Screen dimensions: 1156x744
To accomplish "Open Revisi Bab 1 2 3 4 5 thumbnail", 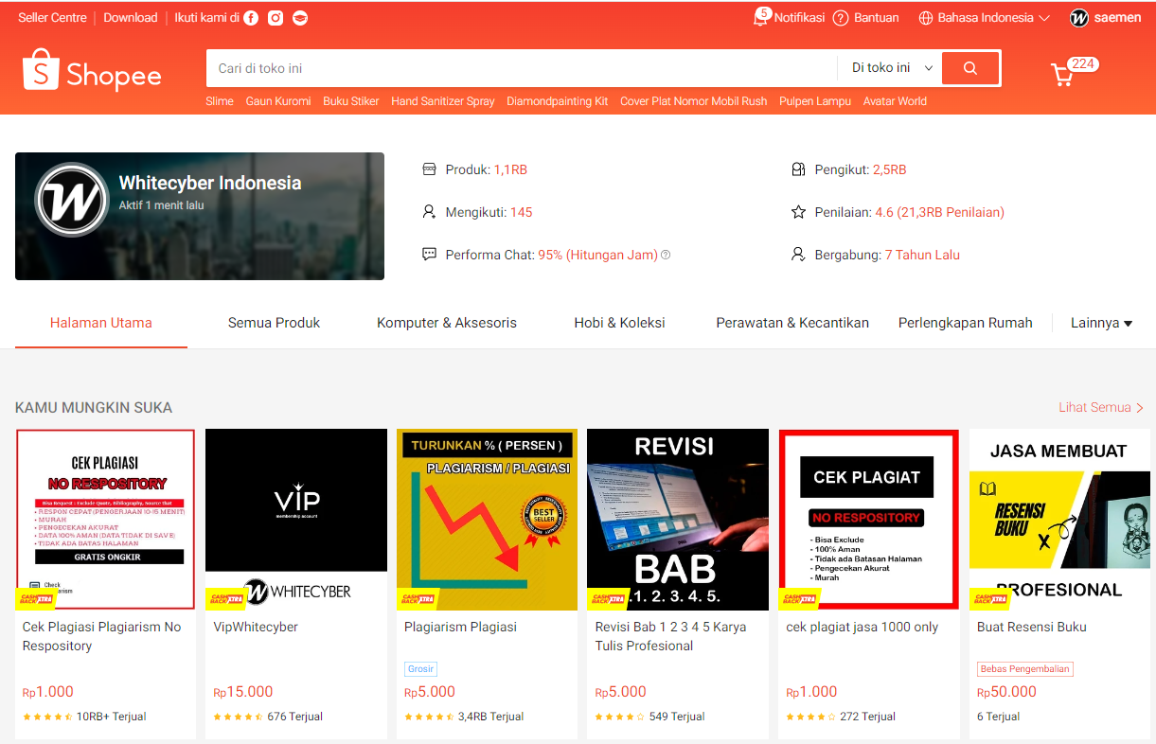I will coord(678,520).
